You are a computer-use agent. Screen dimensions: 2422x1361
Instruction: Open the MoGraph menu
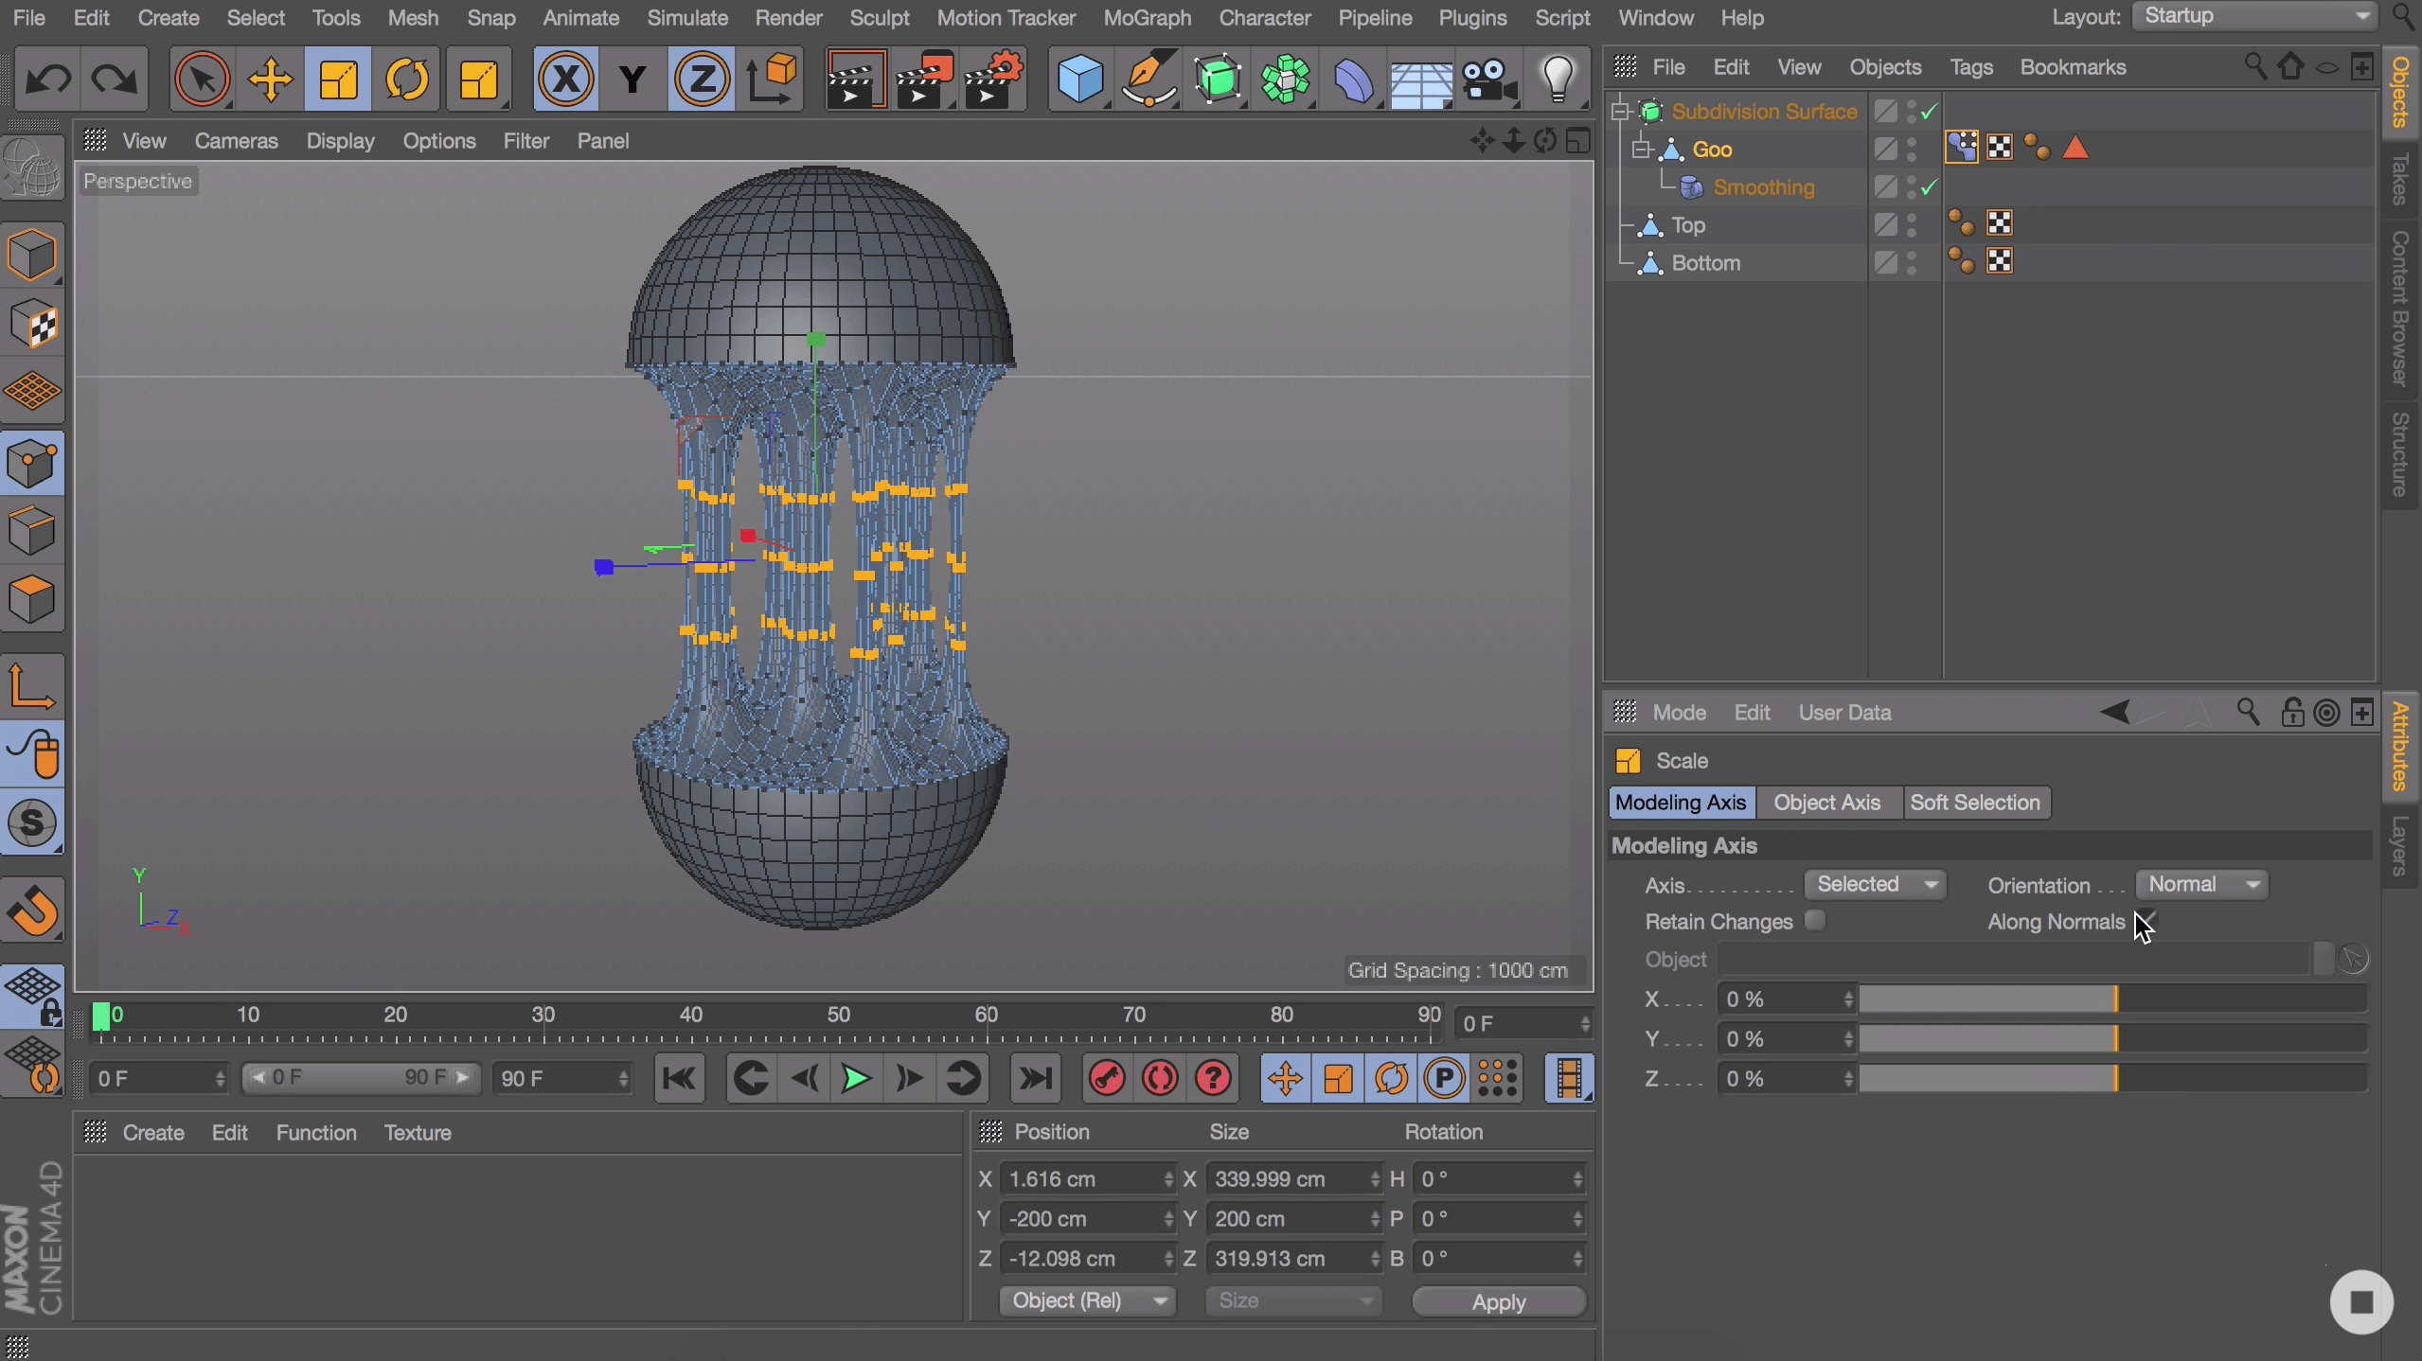1147,18
